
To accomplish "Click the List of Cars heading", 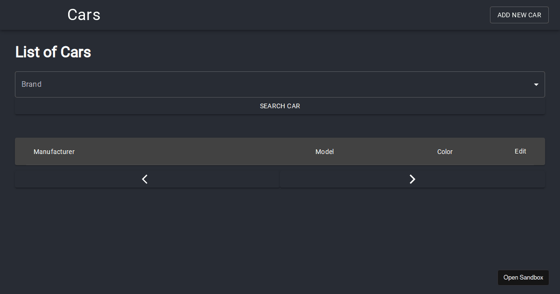I will [53, 52].
